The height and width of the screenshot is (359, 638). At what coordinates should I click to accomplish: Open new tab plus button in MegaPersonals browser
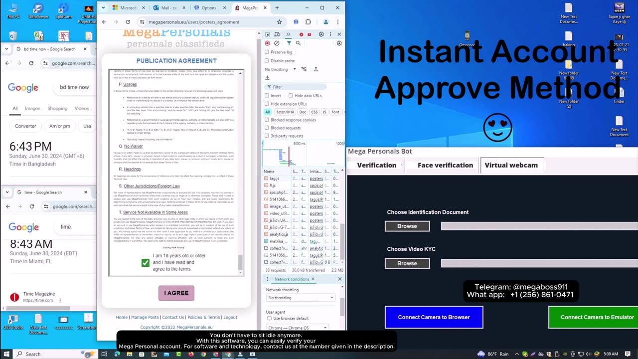point(277,8)
